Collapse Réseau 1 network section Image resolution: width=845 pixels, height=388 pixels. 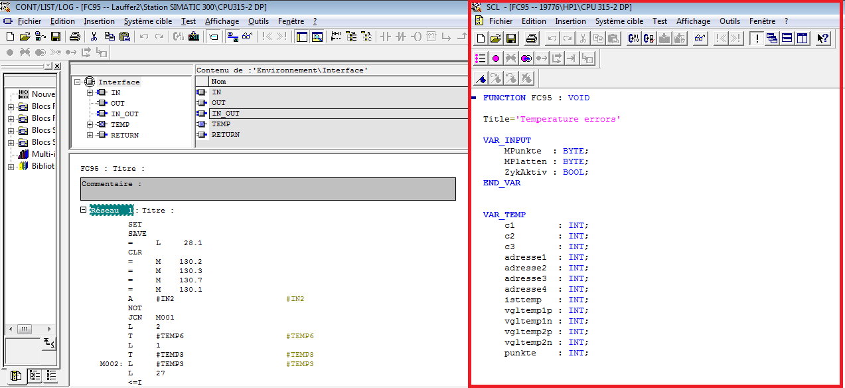84,210
